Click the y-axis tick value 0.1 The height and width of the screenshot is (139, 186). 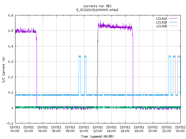click(10, 92)
